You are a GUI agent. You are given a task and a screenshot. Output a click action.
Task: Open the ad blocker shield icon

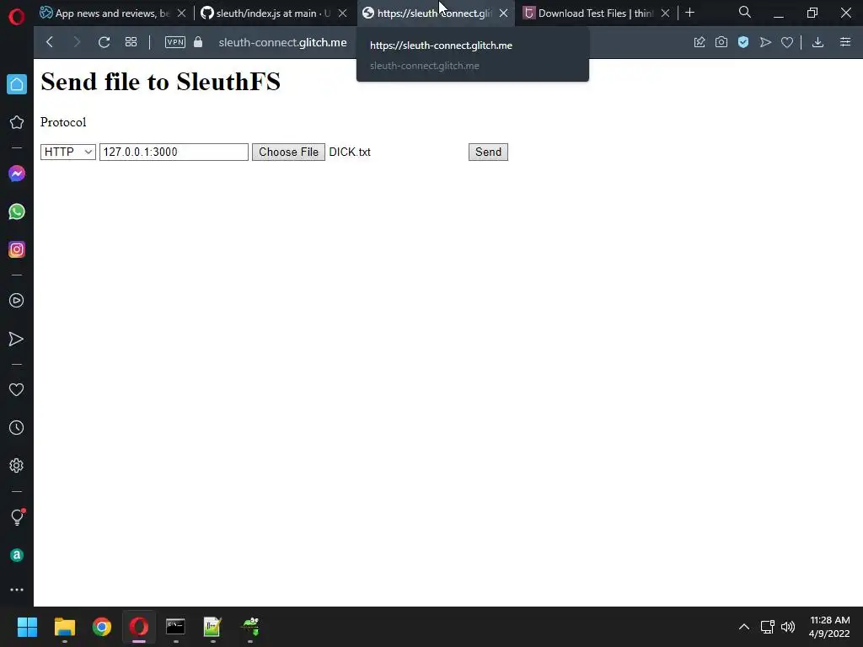tap(743, 42)
